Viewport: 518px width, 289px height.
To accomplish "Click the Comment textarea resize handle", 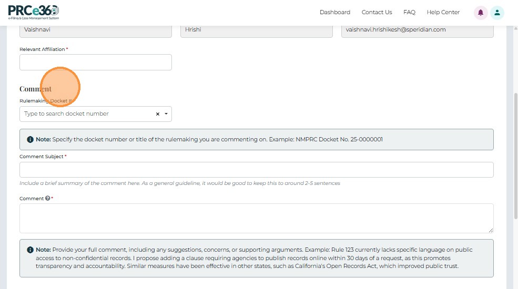I will 491,230.
